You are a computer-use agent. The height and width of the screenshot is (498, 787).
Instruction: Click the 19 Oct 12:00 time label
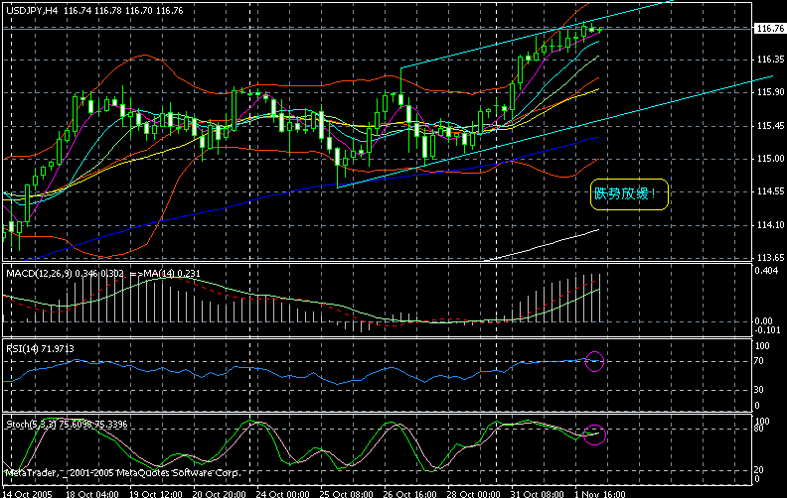[156, 494]
